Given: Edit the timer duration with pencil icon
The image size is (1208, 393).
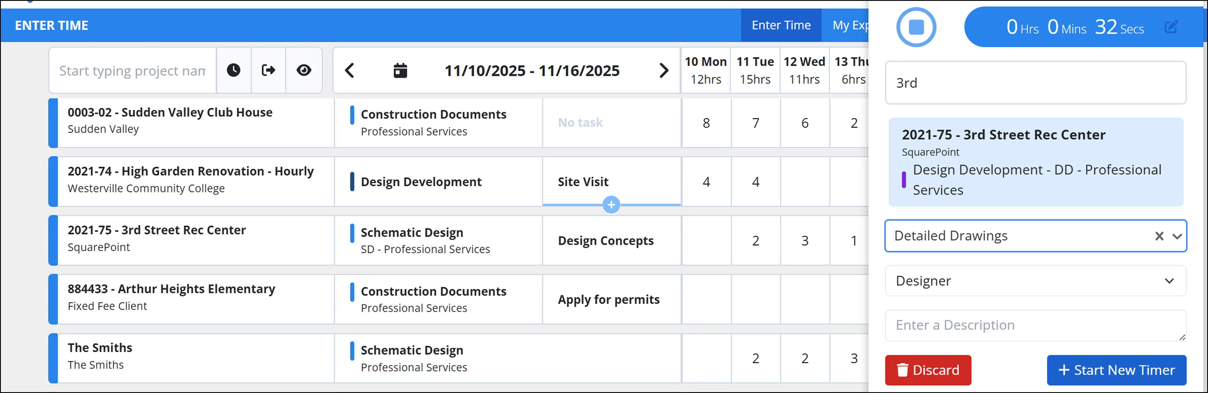Looking at the screenshot, I should click(1171, 27).
